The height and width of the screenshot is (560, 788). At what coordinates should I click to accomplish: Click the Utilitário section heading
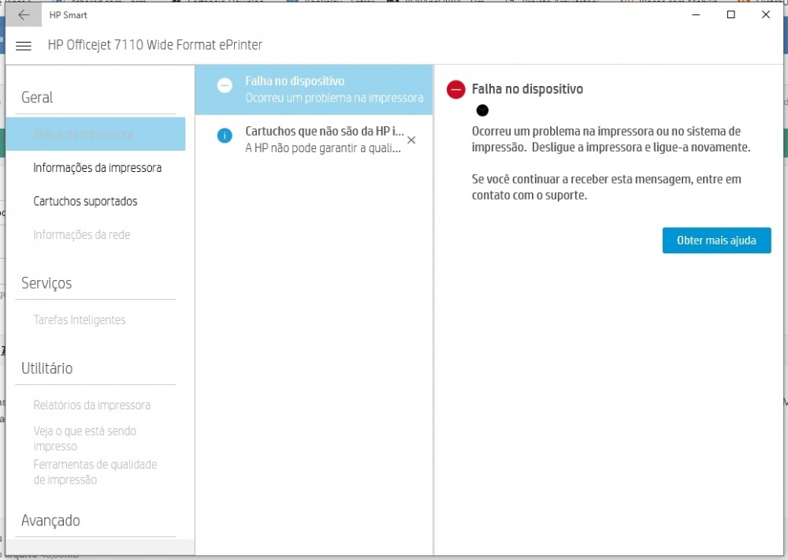click(47, 368)
